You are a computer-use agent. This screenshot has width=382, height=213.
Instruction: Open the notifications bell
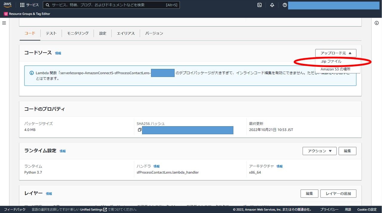[272, 5]
